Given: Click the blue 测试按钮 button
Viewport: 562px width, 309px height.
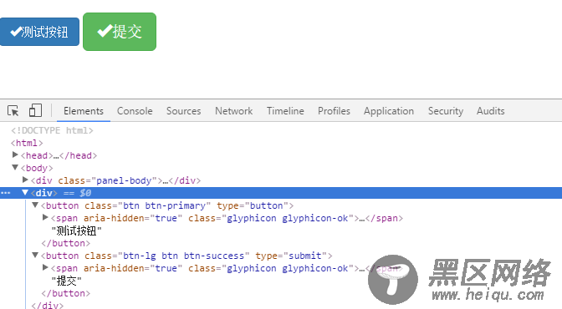Looking at the screenshot, I should click(39, 32).
